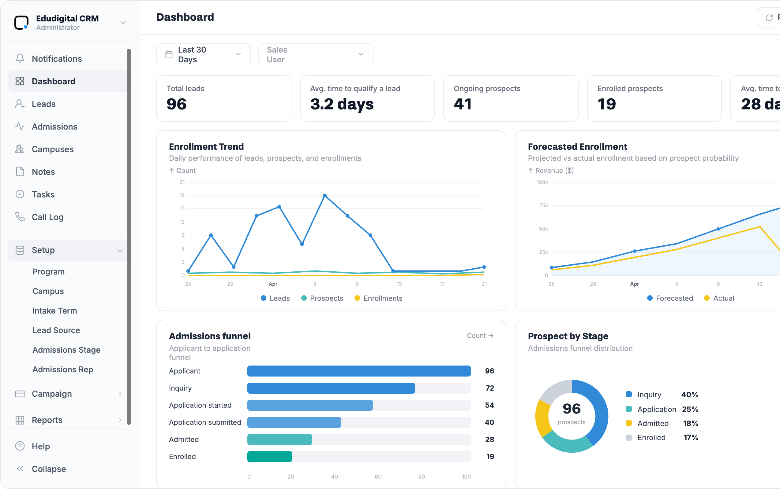780x489 pixels.
Task: Click the Leads person-plus icon
Action: 20,104
